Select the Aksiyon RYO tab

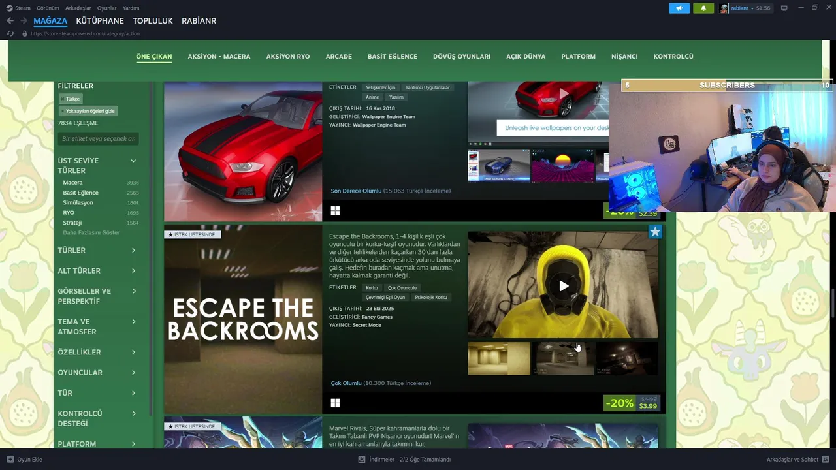point(288,57)
